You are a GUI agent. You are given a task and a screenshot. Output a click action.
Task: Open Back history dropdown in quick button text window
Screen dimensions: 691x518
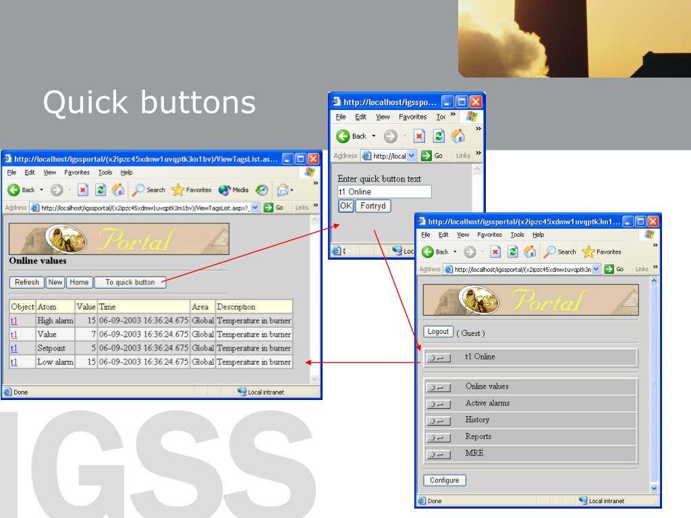point(374,136)
